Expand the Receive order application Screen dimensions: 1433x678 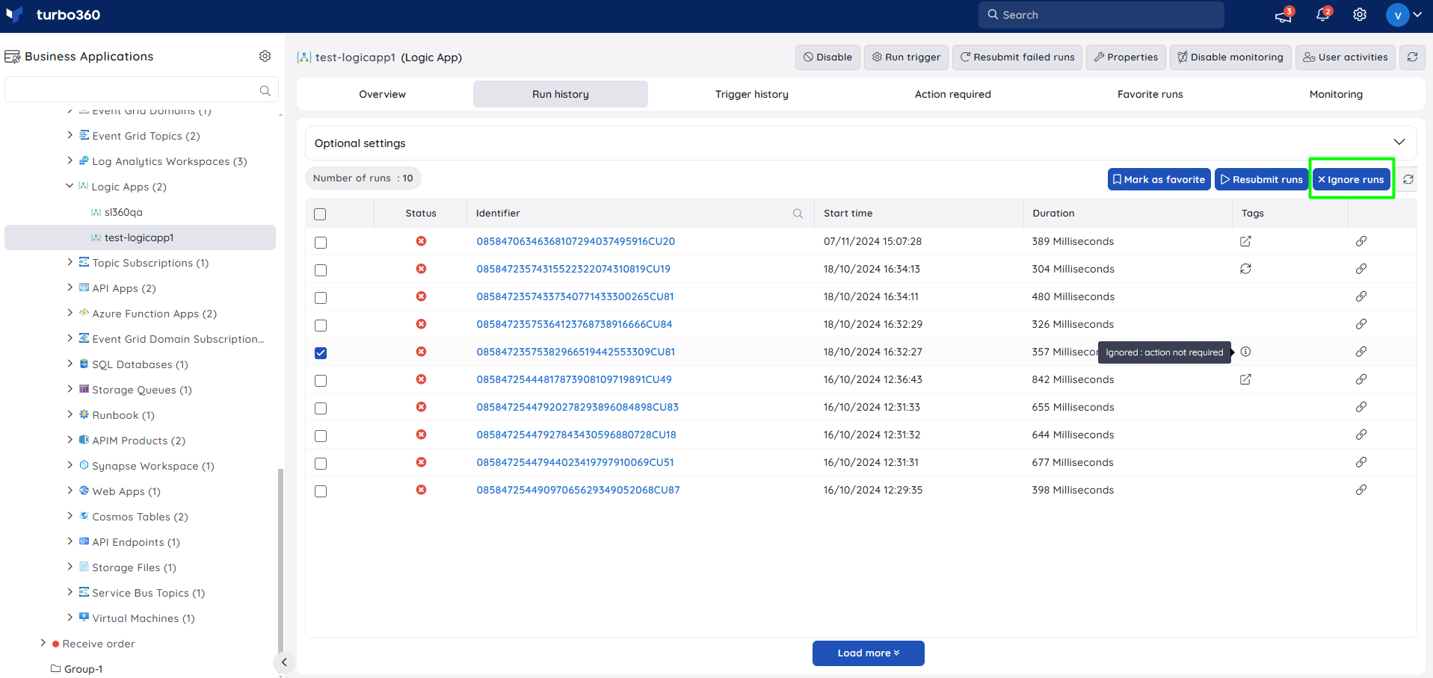43,643
